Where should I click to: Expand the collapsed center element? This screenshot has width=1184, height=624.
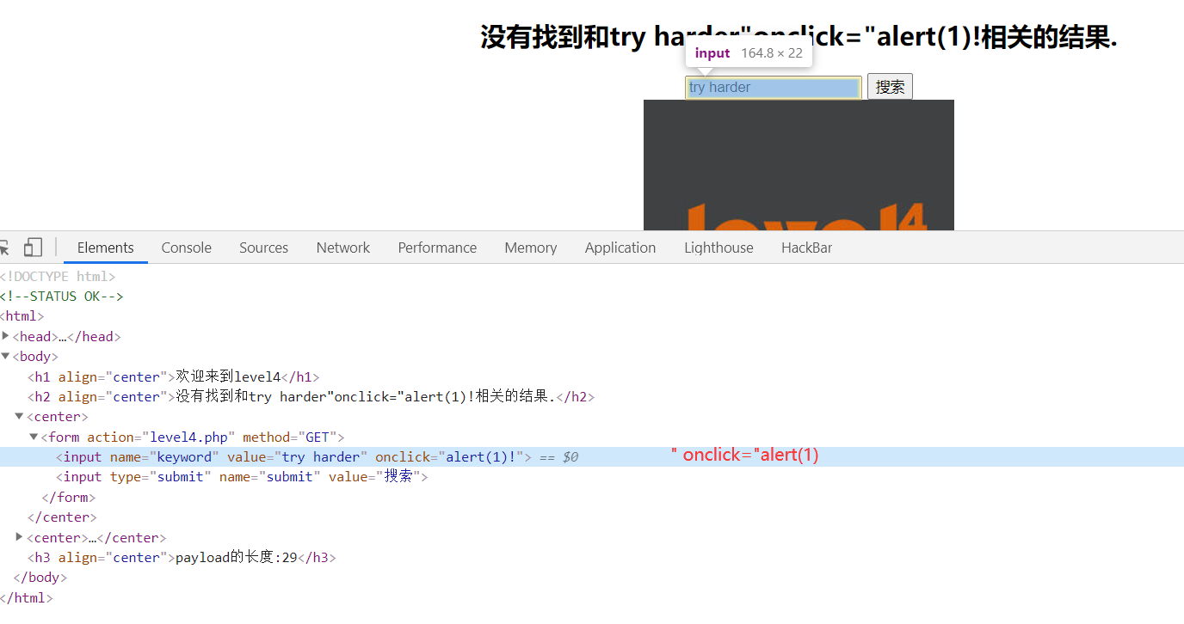click(x=20, y=537)
